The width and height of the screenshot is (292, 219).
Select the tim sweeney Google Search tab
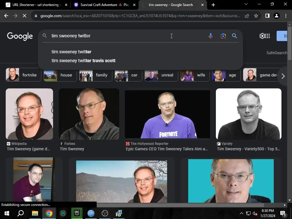coord(171,5)
